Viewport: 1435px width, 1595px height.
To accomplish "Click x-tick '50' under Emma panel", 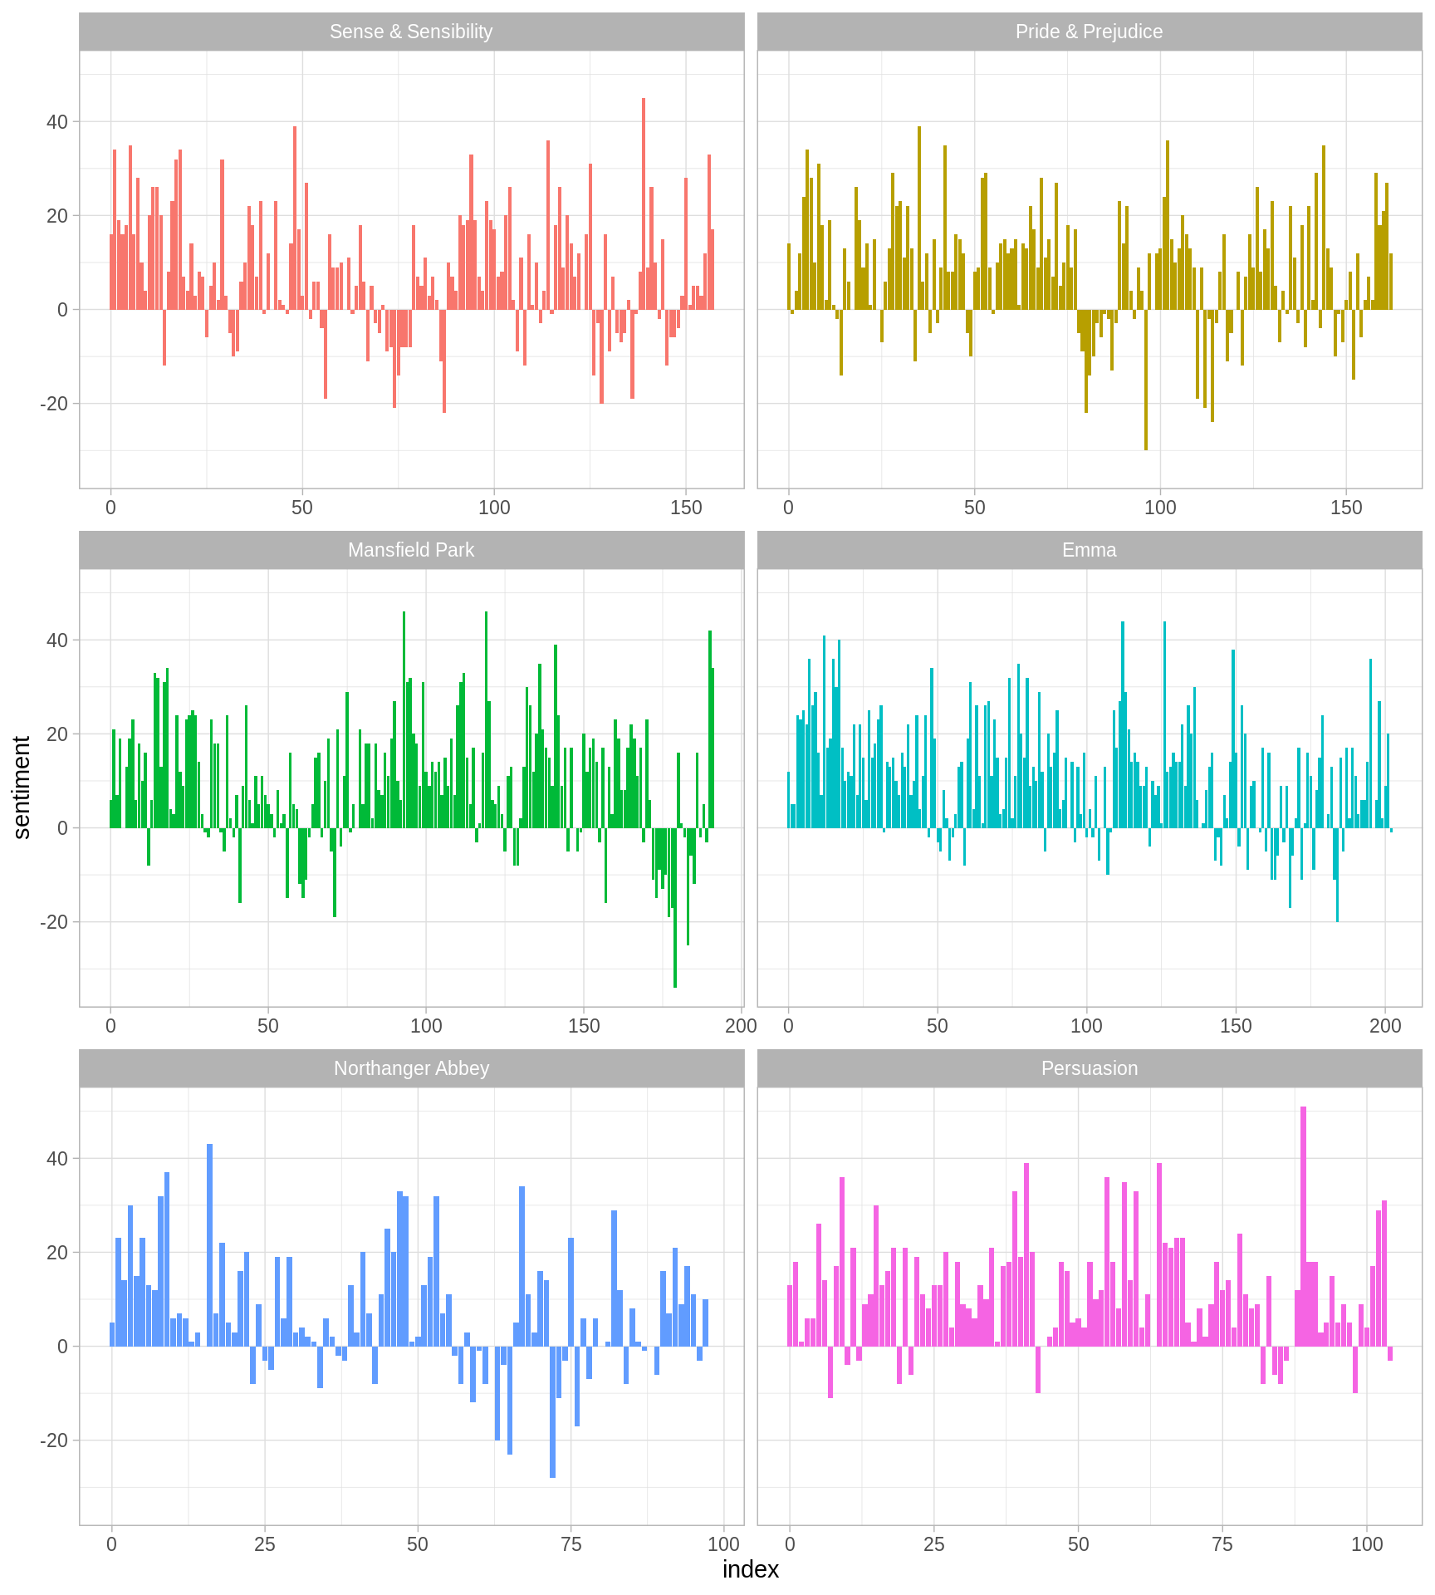I will pyautogui.click(x=938, y=1026).
